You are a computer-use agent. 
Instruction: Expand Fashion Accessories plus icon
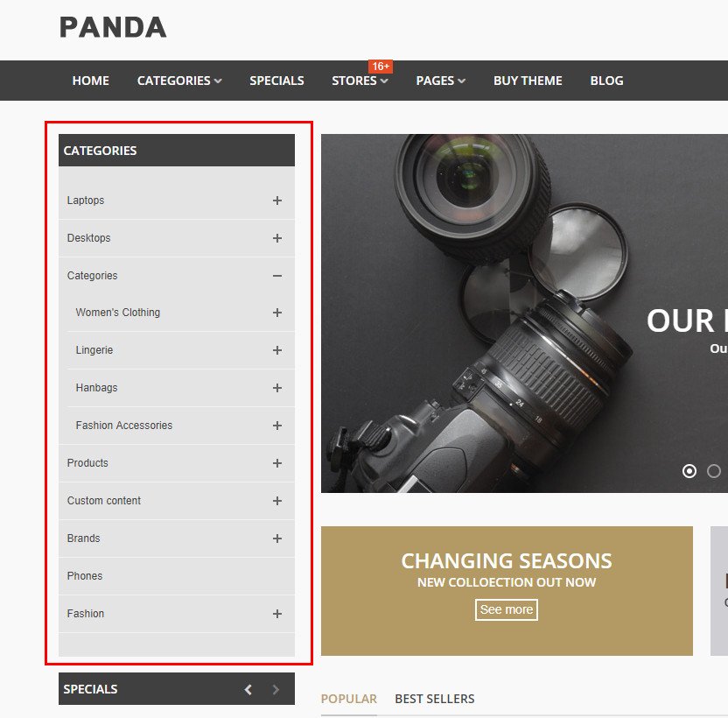(x=277, y=426)
